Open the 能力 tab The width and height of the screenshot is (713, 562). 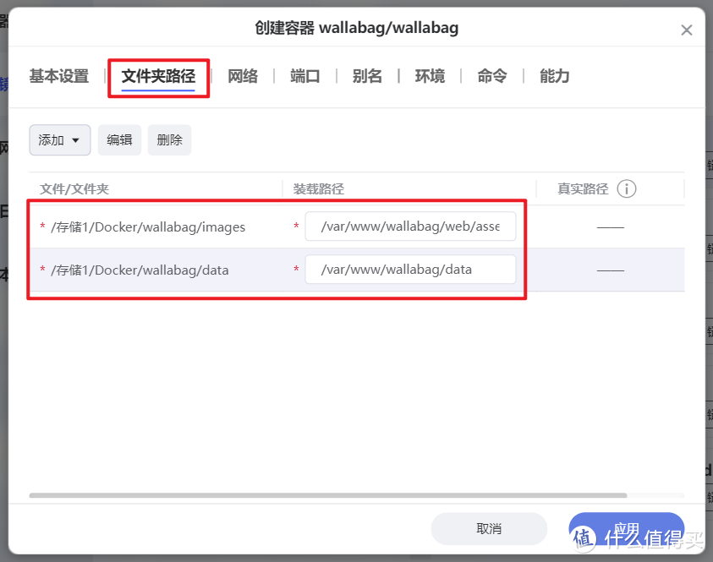553,75
